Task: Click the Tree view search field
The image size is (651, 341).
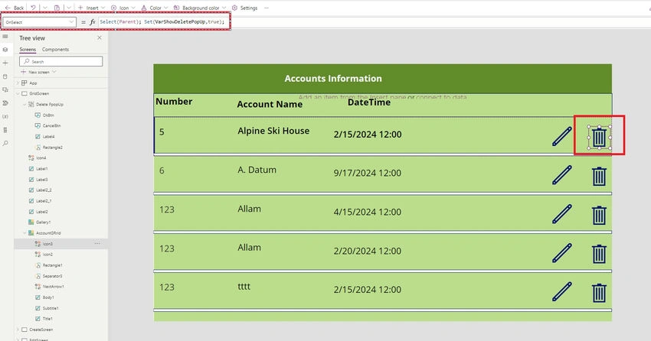Action: pyautogui.click(x=61, y=61)
